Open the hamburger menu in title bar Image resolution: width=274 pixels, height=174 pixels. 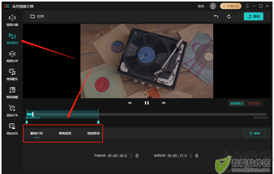click(247, 6)
